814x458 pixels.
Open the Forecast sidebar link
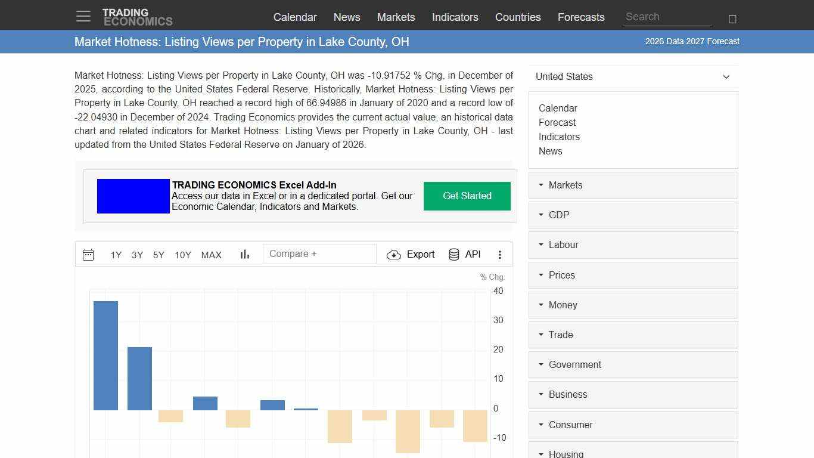click(x=557, y=122)
